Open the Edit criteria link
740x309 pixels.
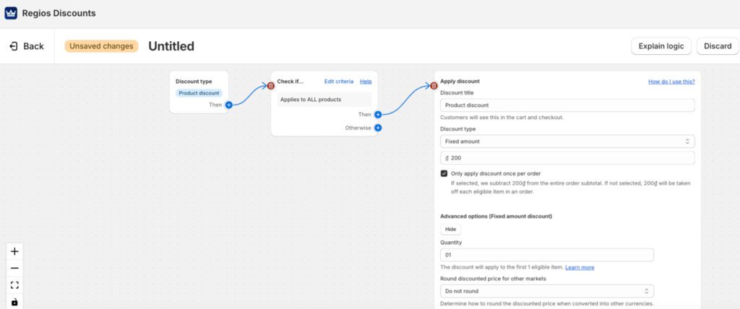[x=338, y=82]
